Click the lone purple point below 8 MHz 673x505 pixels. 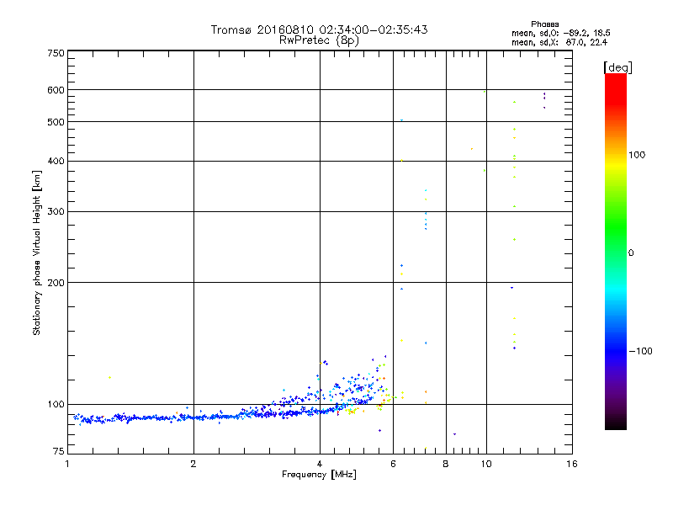coord(454,434)
